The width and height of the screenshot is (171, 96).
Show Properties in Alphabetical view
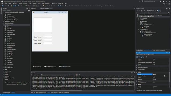pyautogui.click(x=139, y=57)
